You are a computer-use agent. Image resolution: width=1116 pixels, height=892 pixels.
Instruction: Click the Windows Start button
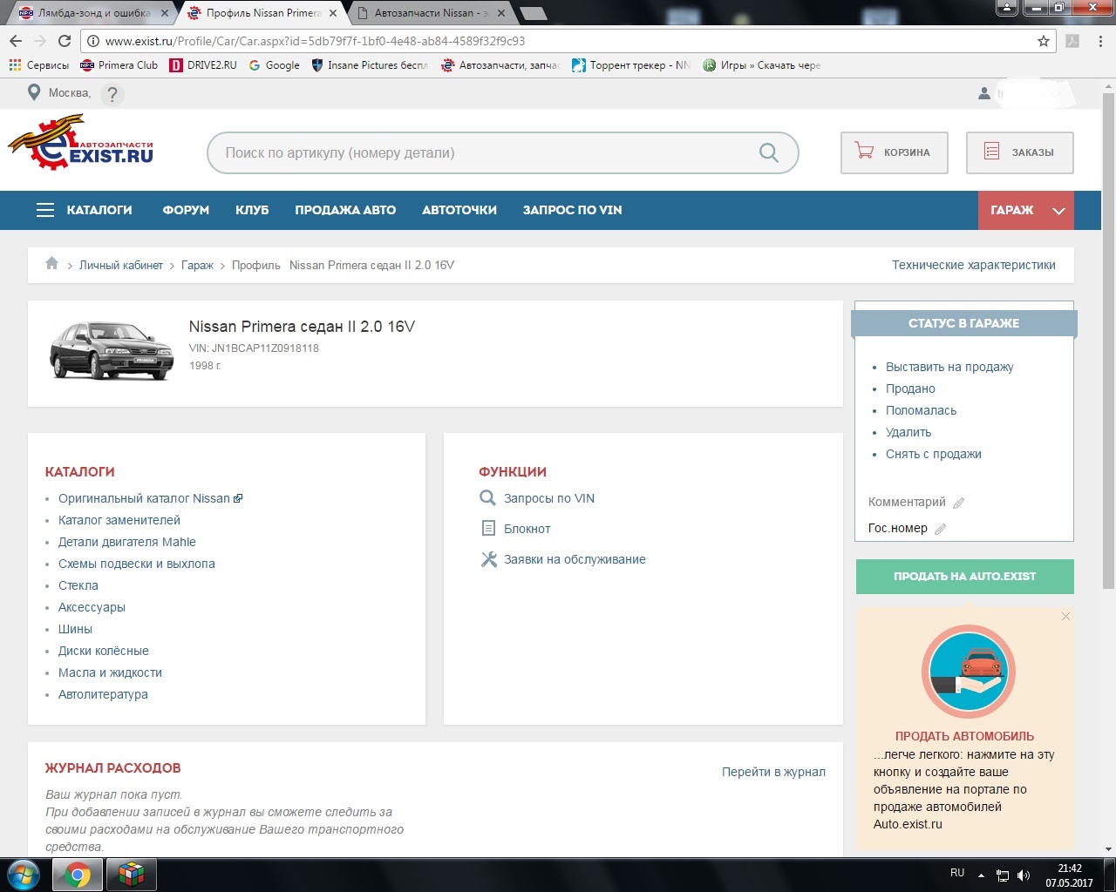click(x=24, y=875)
